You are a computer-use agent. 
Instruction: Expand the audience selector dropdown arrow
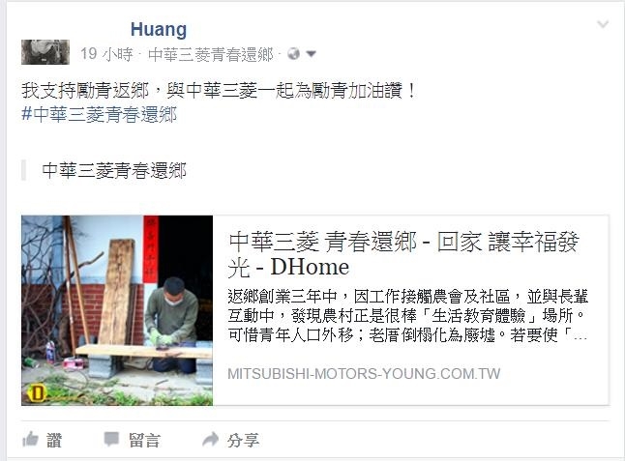(x=312, y=54)
